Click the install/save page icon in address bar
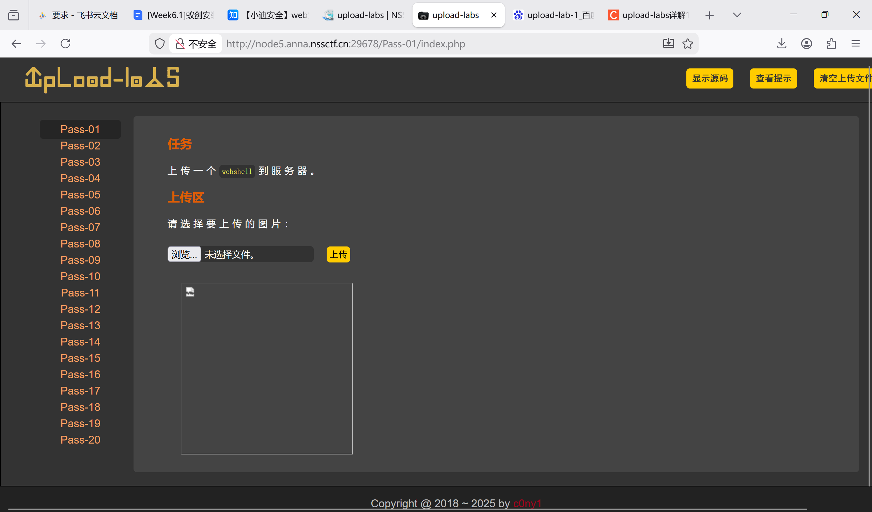The width and height of the screenshot is (872, 512). pyautogui.click(x=668, y=44)
